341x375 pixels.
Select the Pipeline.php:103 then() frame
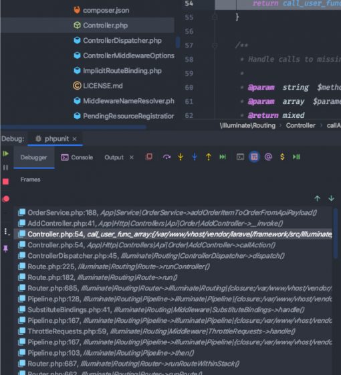pyautogui.click(x=173, y=353)
